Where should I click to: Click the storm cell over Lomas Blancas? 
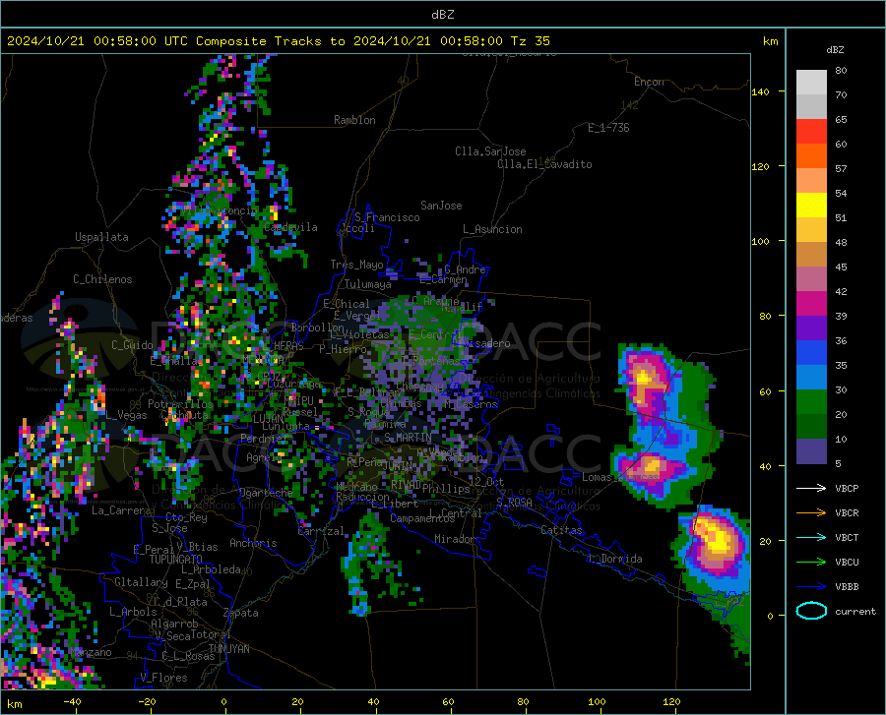(651, 467)
